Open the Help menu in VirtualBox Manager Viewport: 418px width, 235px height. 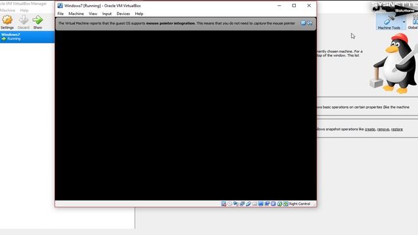(24, 10)
